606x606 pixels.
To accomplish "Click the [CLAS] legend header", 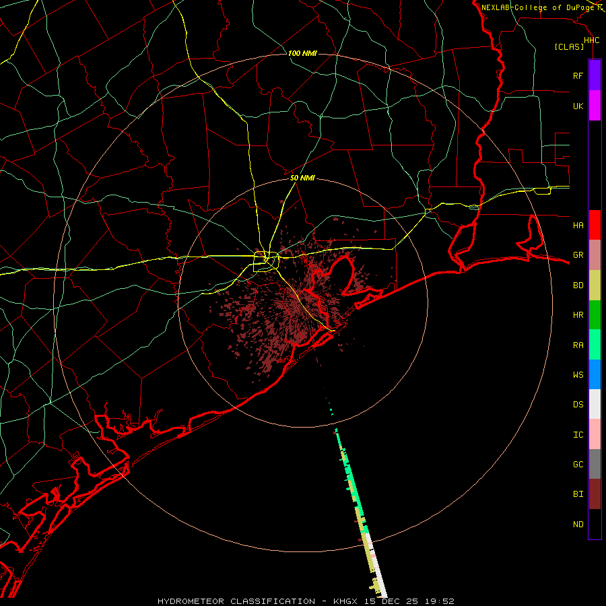I will click(569, 46).
